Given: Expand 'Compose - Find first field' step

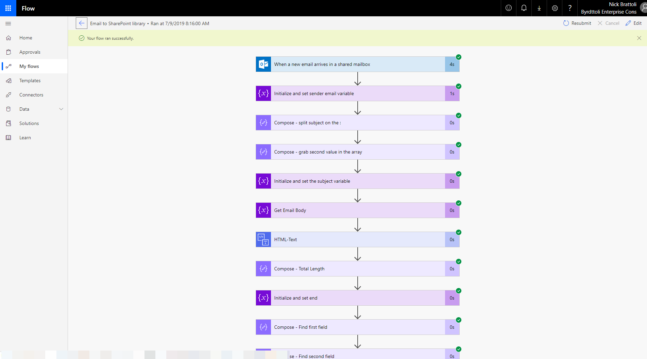Looking at the screenshot, I should (x=358, y=327).
